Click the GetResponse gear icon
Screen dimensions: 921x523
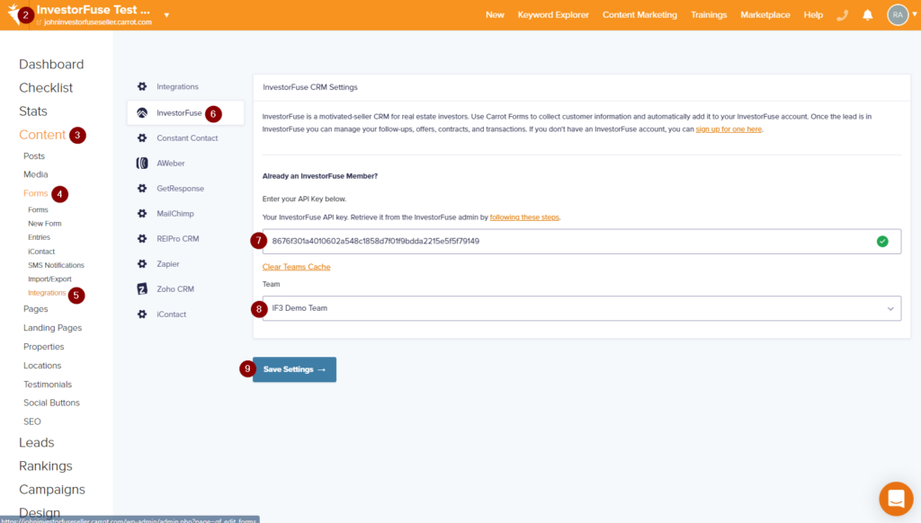click(x=142, y=189)
